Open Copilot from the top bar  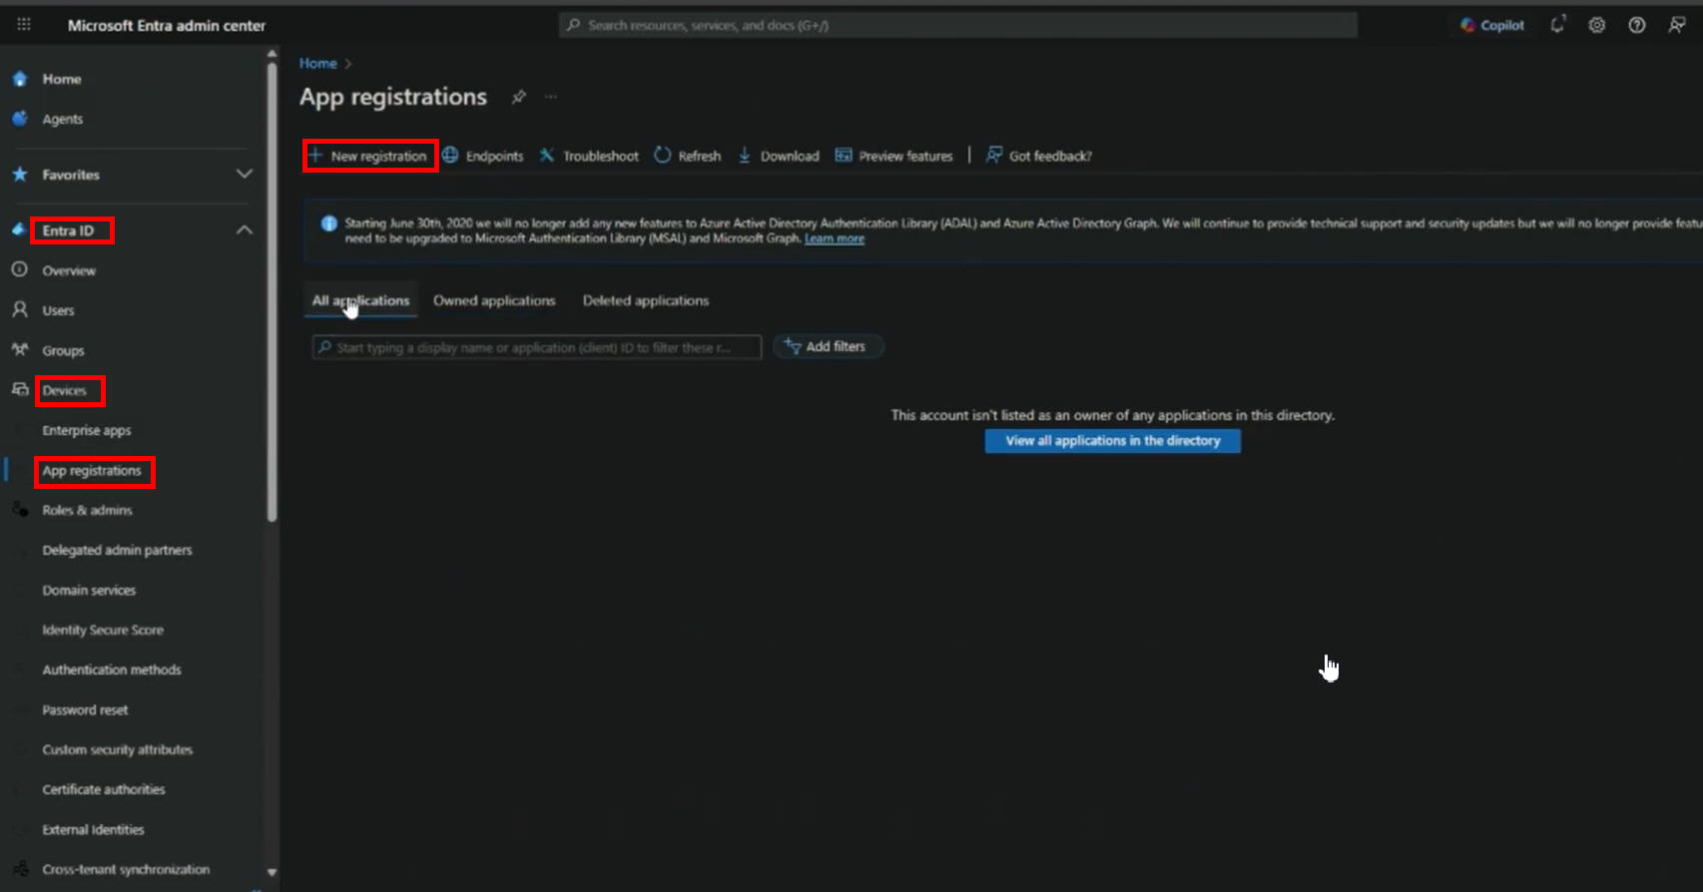pos(1492,25)
